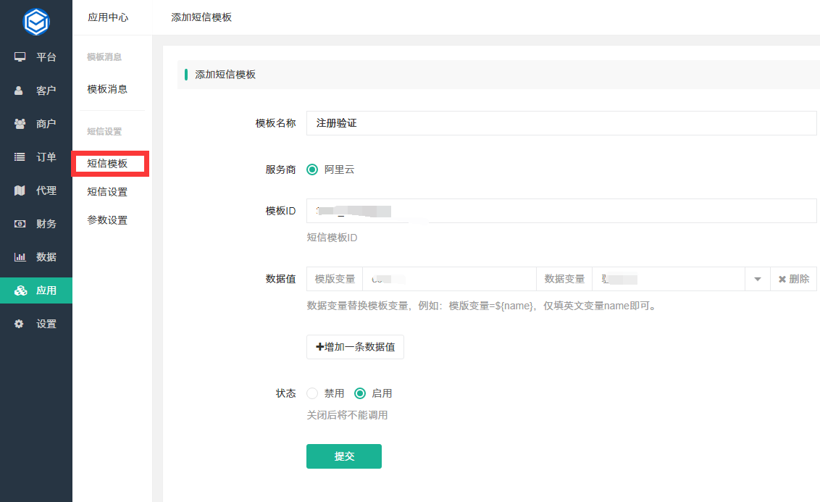
Task: Click 增加一条数据值 button
Action: (x=355, y=347)
